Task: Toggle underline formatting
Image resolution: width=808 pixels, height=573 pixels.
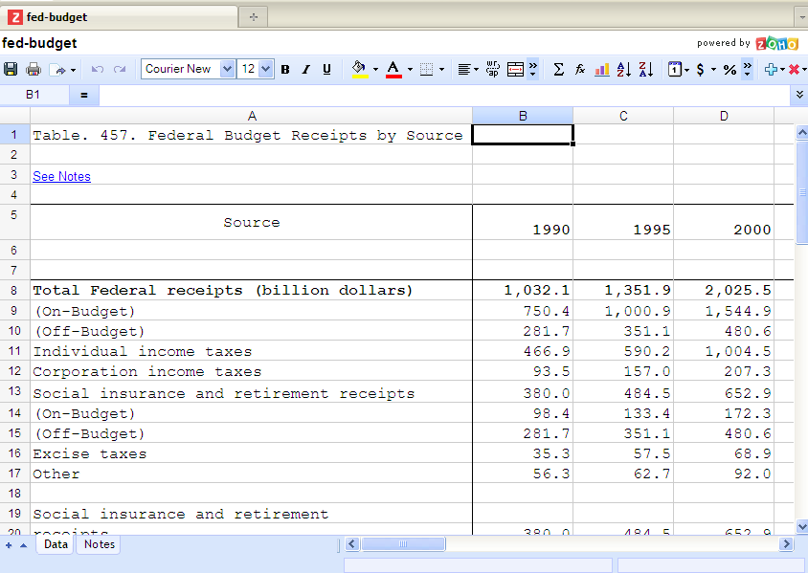Action: pos(326,69)
